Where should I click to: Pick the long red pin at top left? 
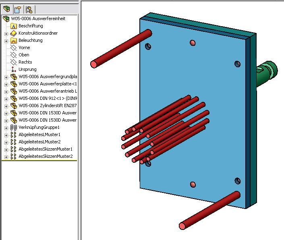[121, 48]
